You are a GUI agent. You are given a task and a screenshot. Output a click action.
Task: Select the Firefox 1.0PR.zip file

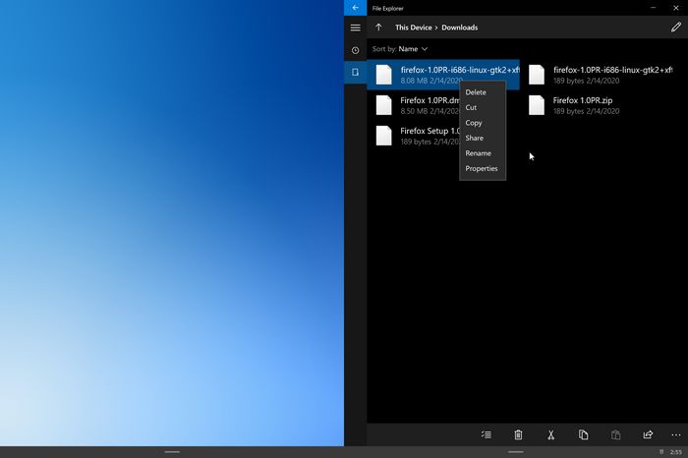point(596,105)
